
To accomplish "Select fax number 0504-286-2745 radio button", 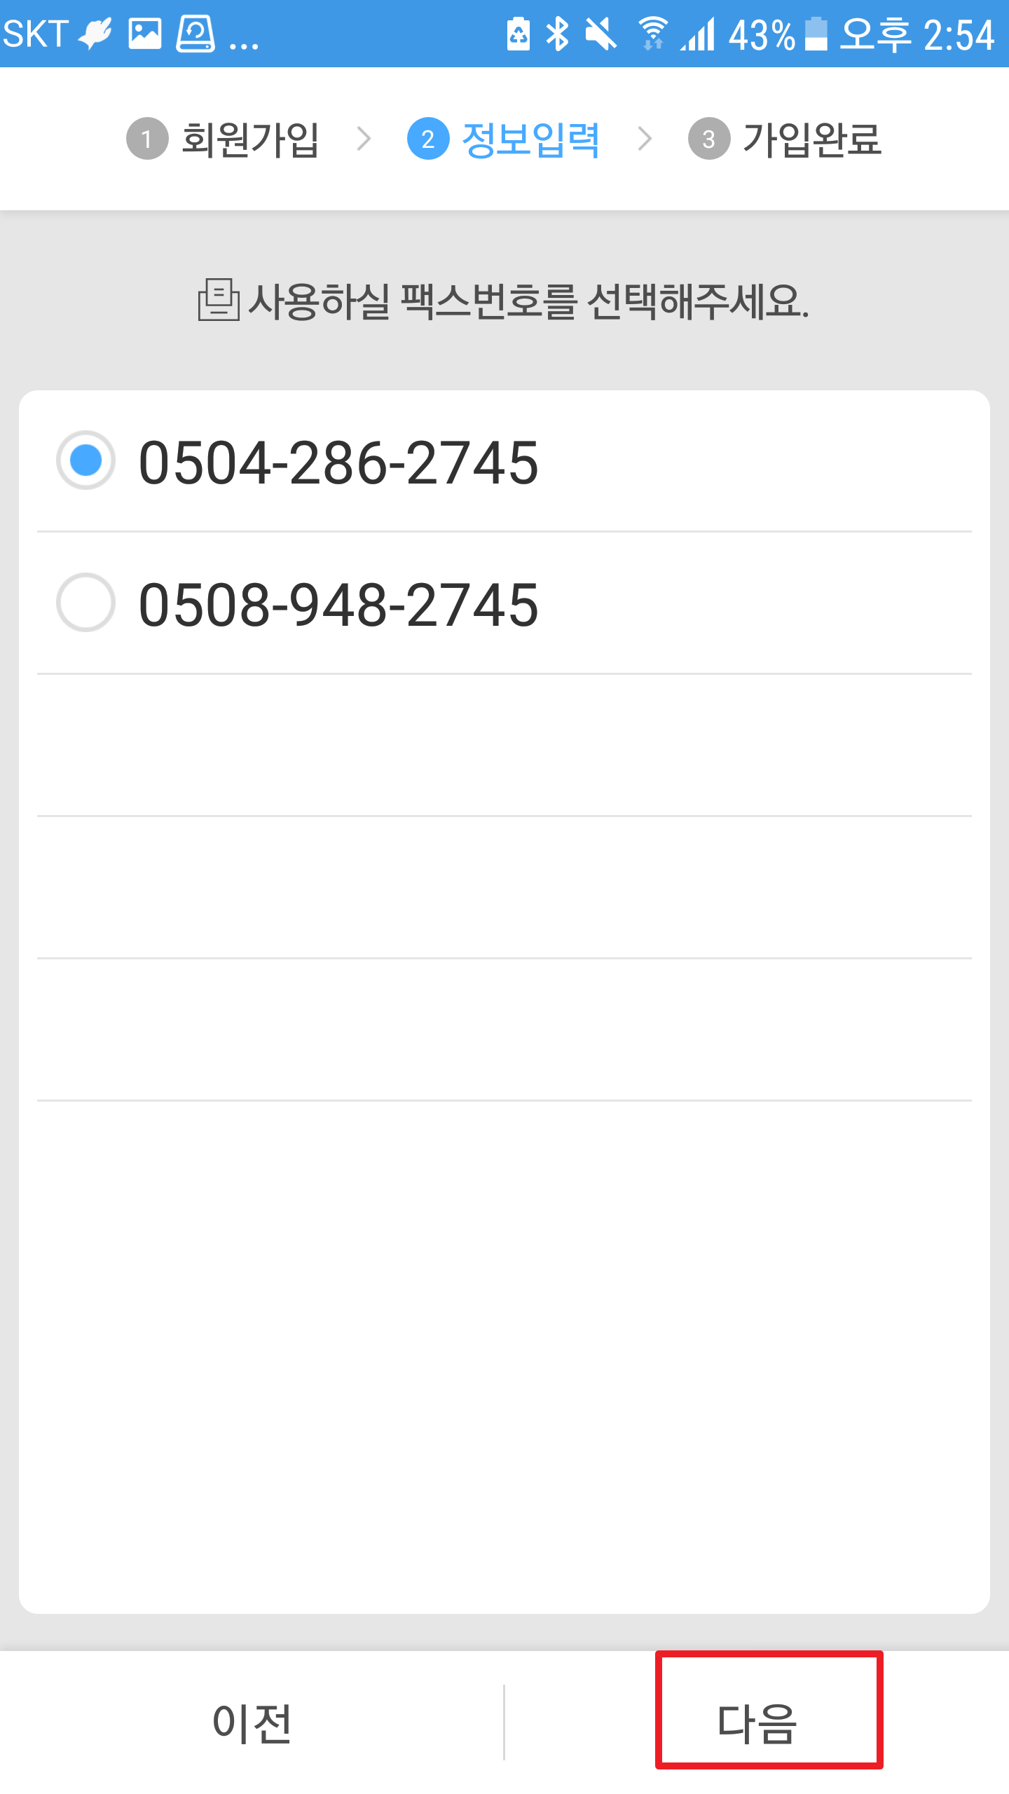I will (x=85, y=460).
